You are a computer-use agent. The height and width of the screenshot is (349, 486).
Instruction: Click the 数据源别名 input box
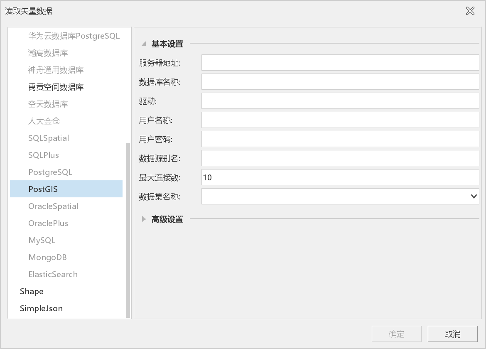[x=340, y=158]
